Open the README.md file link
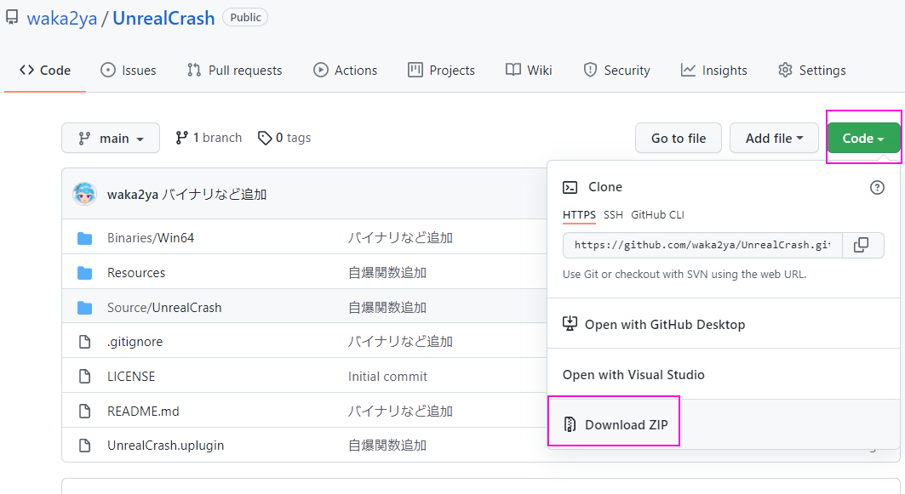Screen dimensions: 905x494 pyautogui.click(x=143, y=411)
